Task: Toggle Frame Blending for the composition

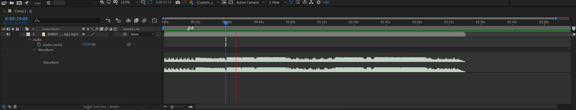Action: (136, 20)
